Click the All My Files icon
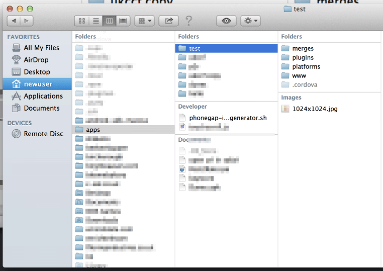This screenshot has width=383, height=271. point(17,48)
